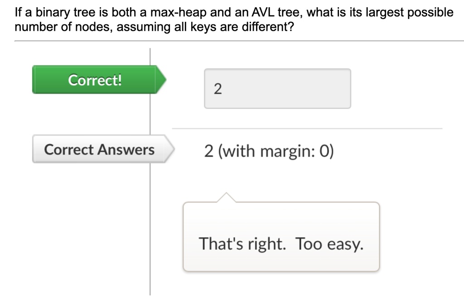Click the vertical divider line beside the flags
This screenshot has width=464, height=303.
tap(150, 172)
